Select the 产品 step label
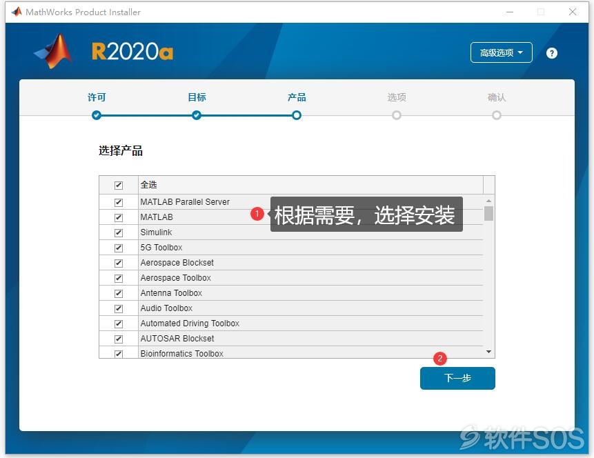Image resolution: width=594 pixels, height=458 pixels. pyautogui.click(x=297, y=97)
